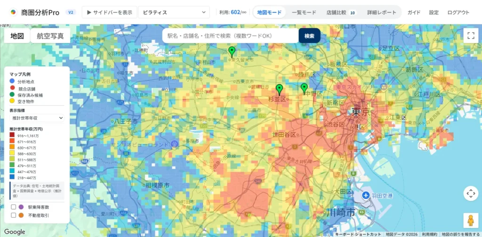Click the マップ凡例 legend heading

pos(20,74)
